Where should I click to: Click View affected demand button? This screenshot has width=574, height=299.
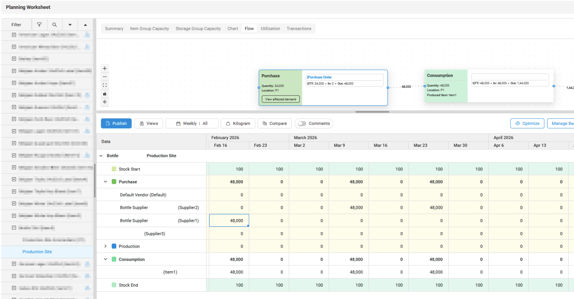(x=281, y=99)
